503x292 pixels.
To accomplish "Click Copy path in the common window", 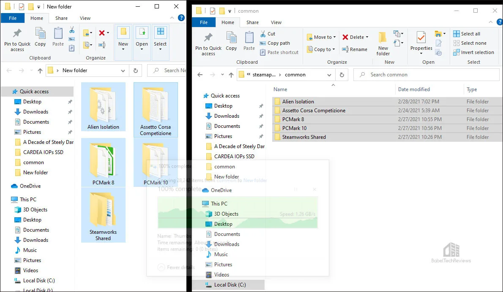I will tap(275, 43).
